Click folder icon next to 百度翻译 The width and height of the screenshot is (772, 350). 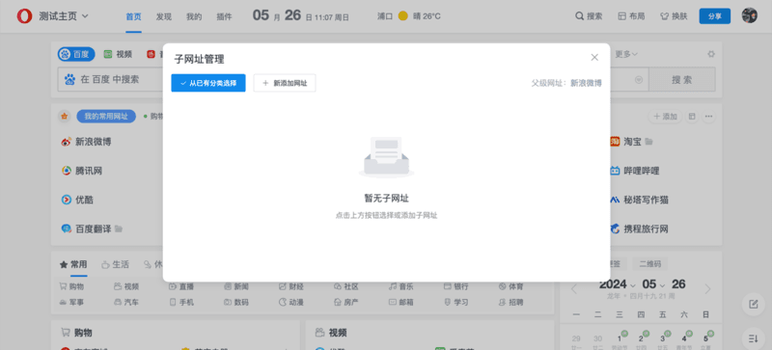click(118, 229)
